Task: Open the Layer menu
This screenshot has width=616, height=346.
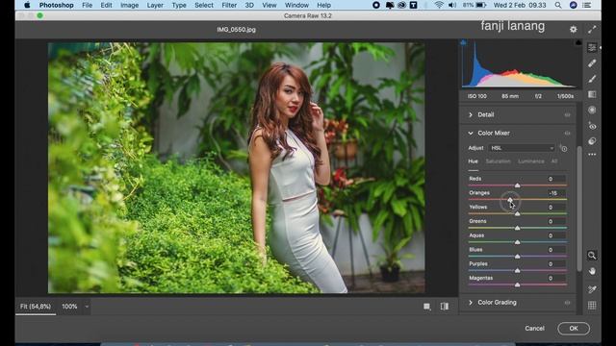Action: [x=155, y=5]
